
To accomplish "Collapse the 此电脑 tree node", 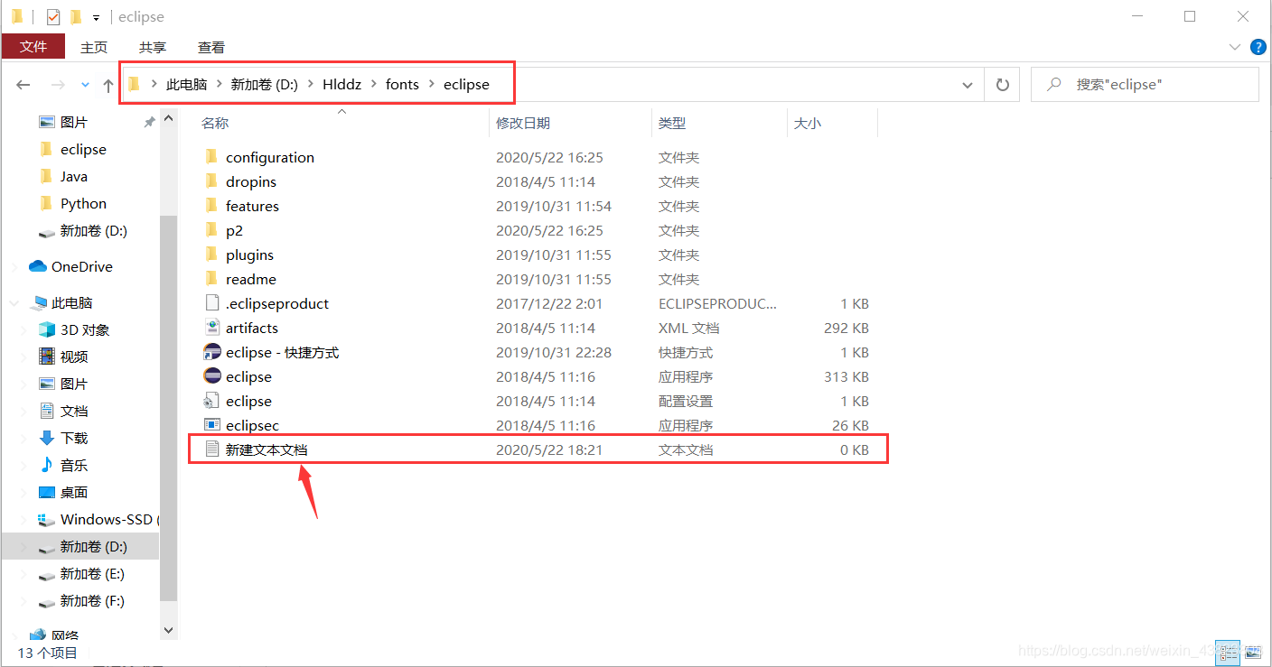I will click(14, 303).
